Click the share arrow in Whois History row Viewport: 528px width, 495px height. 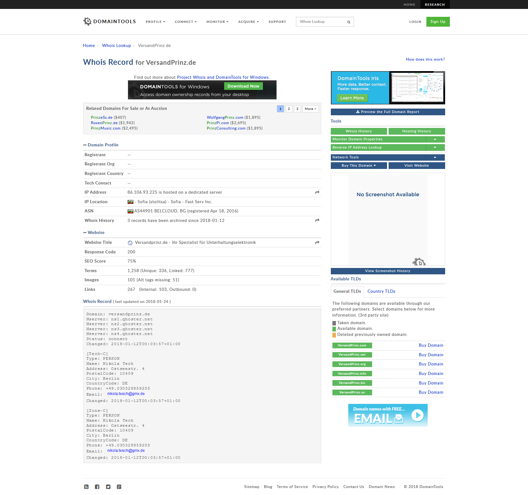(317, 220)
